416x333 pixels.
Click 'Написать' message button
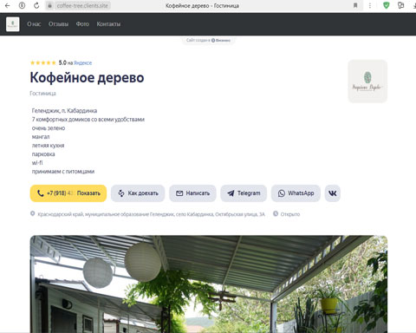(x=192, y=193)
